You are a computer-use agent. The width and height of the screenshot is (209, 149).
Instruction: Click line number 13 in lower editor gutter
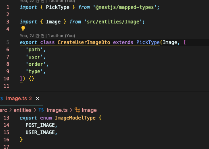tap(6, 118)
